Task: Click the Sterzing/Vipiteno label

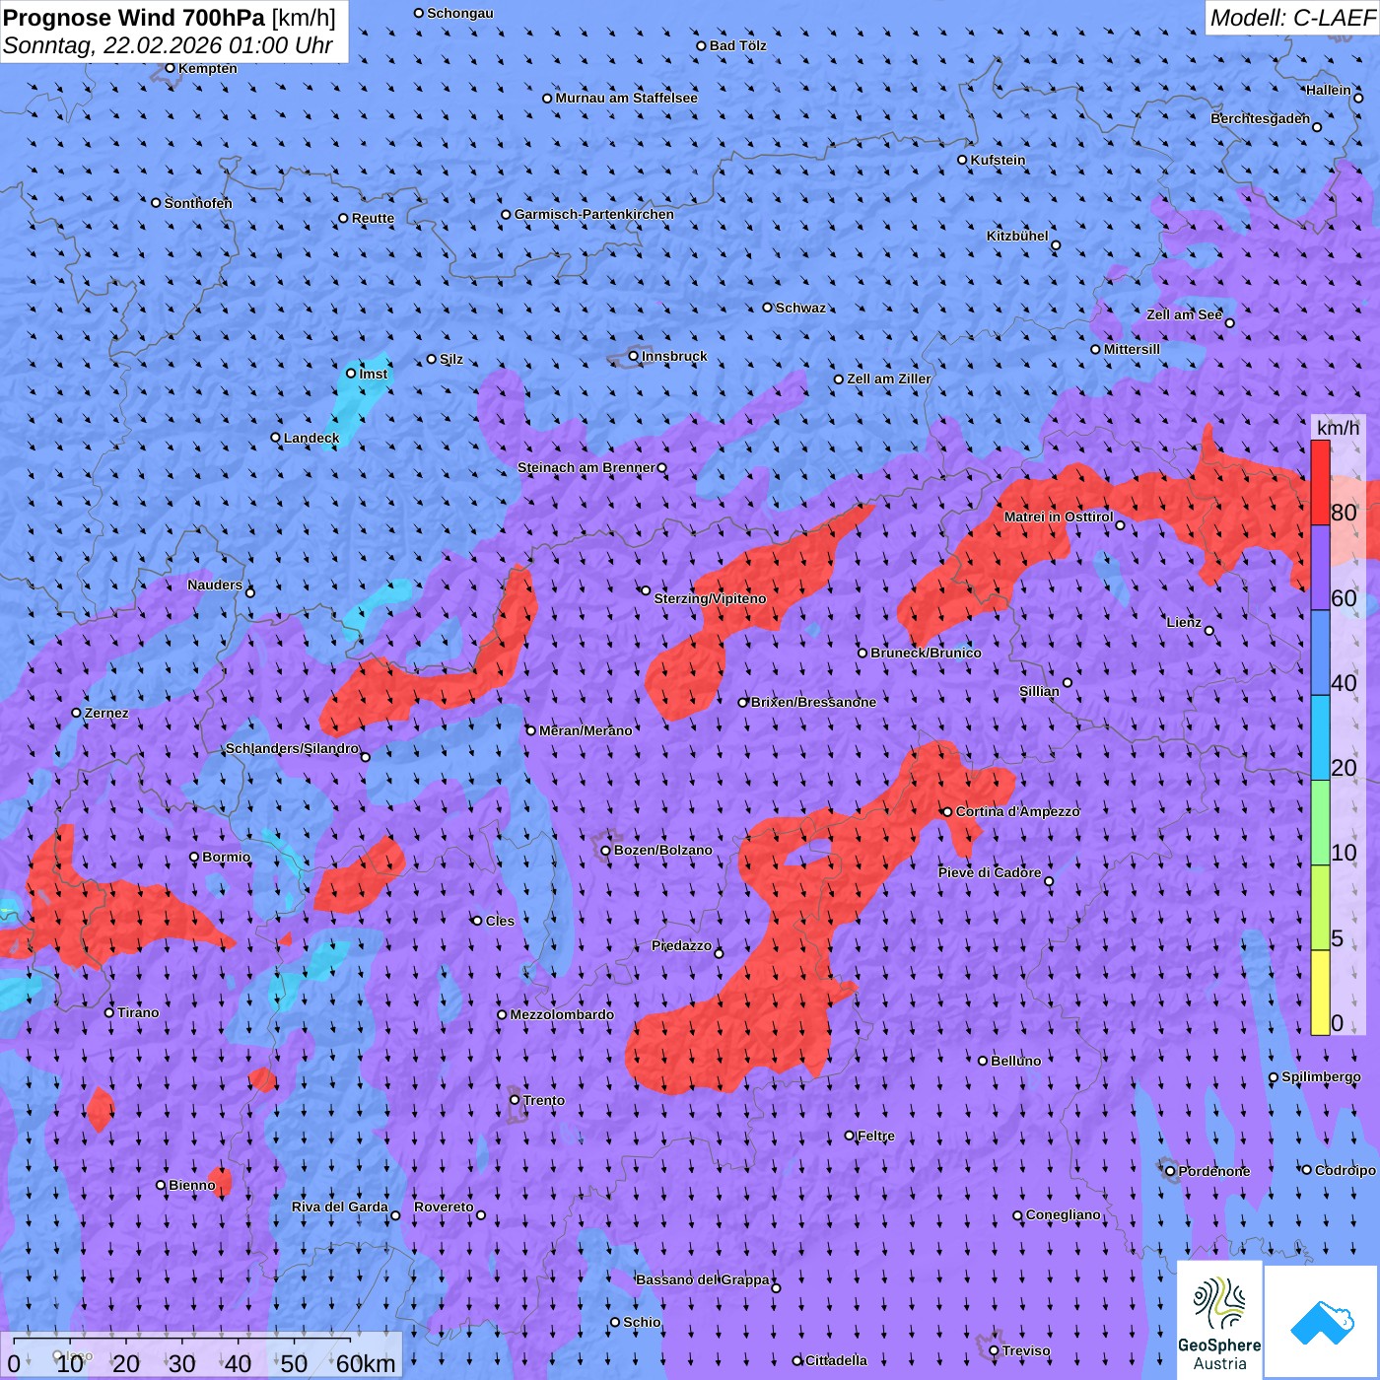Action: tap(710, 598)
